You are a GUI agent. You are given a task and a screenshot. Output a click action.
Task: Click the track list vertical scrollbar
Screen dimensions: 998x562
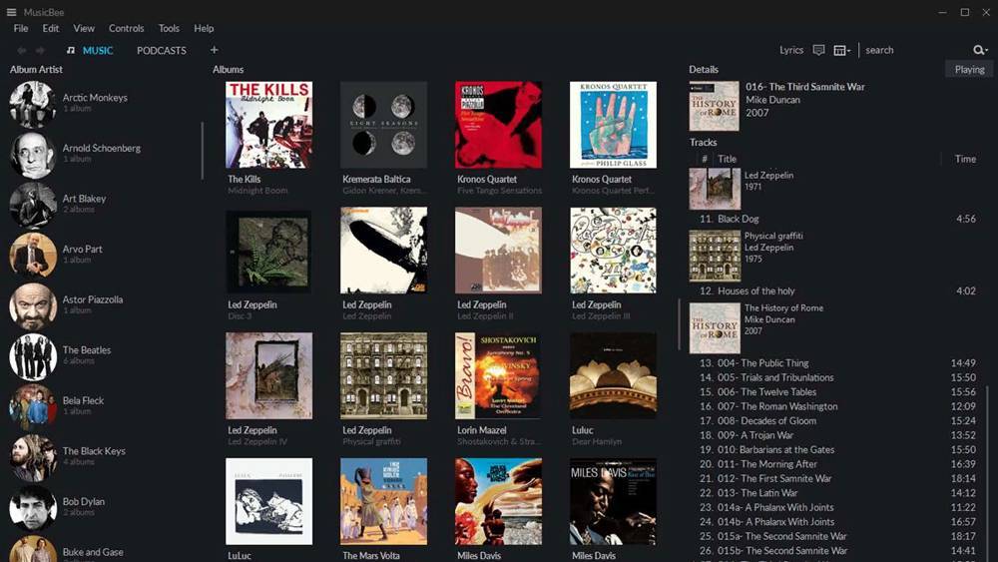pyautogui.click(x=988, y=471)
